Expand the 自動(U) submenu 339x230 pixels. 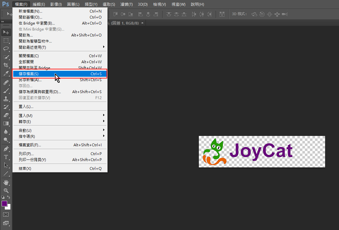tap(60, 130)
